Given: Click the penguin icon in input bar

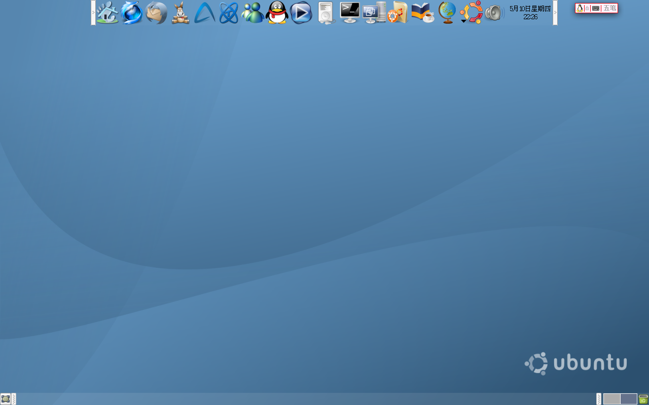Looking at the screenshot, I should (x=580, y=8).
